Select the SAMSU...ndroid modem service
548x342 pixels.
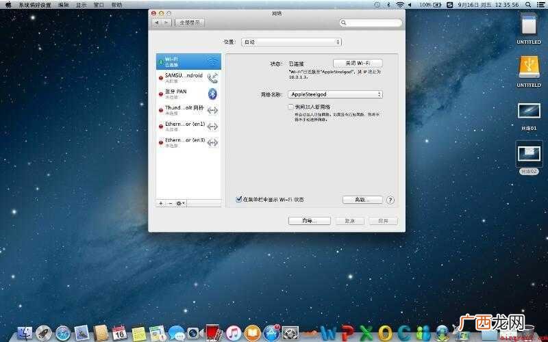point(188,78)
